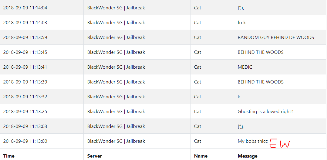Viewport: 327px width, 160px height.
Task: Click the 'MEDIC' message cell
Action: coord(245,67)
